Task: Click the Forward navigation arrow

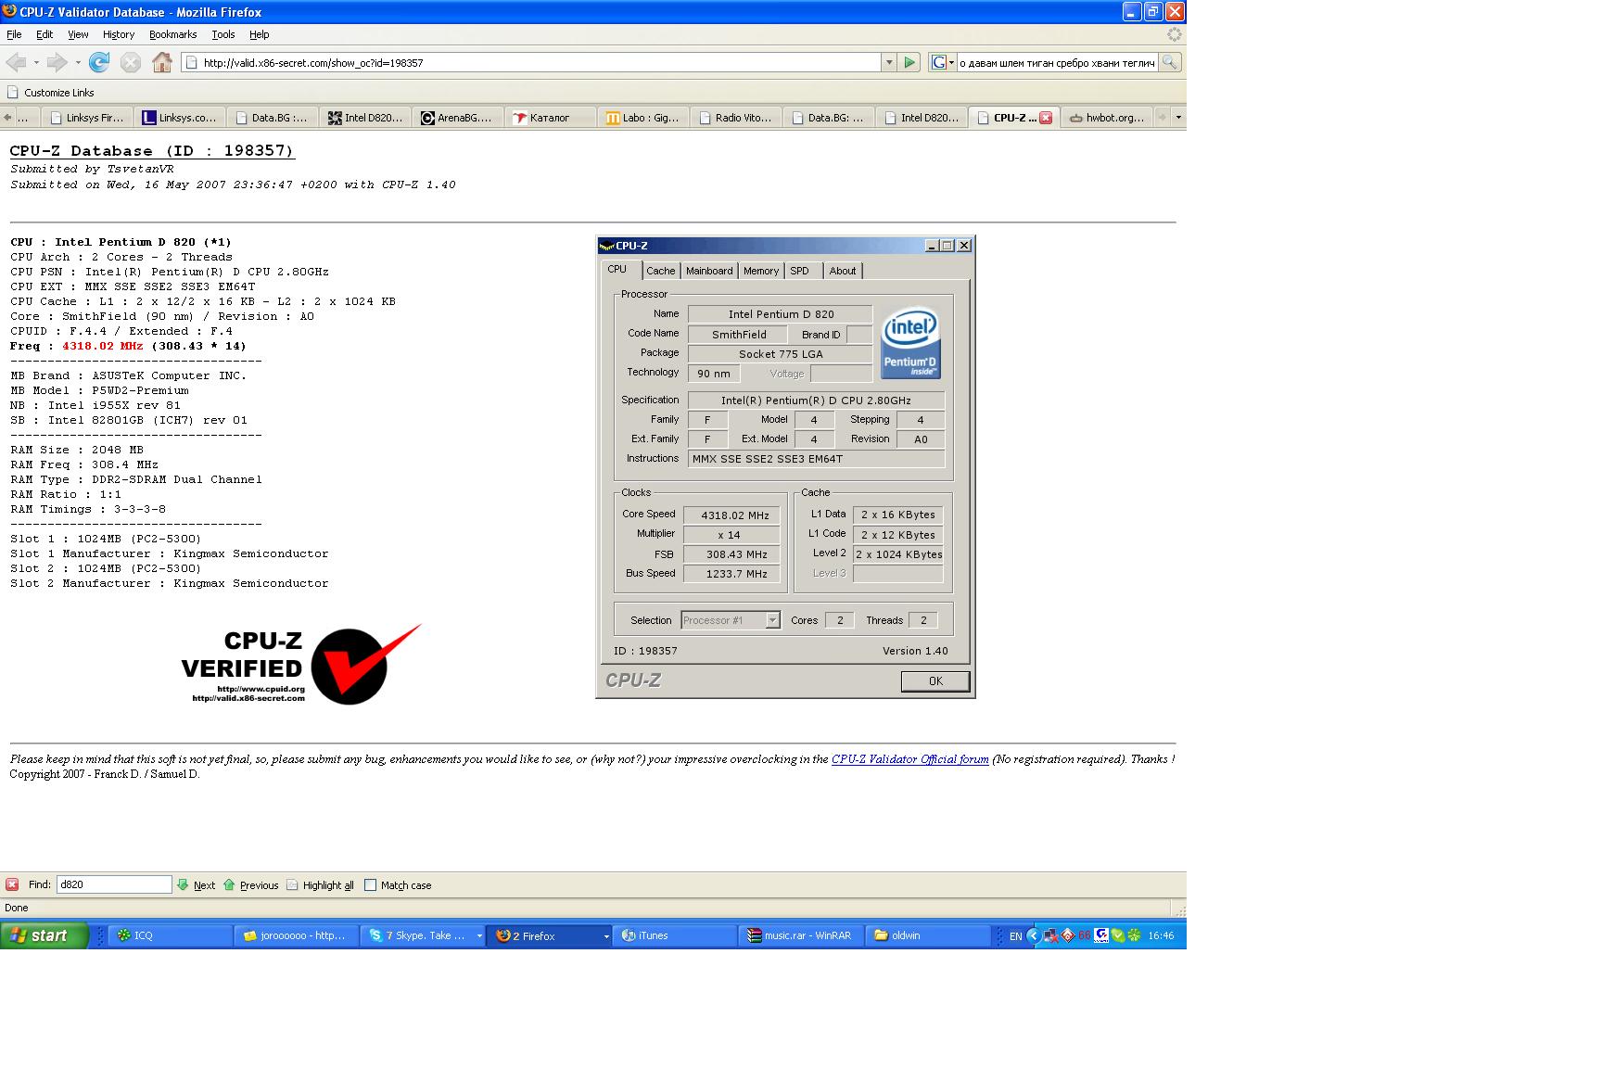Action: [57, 62]
